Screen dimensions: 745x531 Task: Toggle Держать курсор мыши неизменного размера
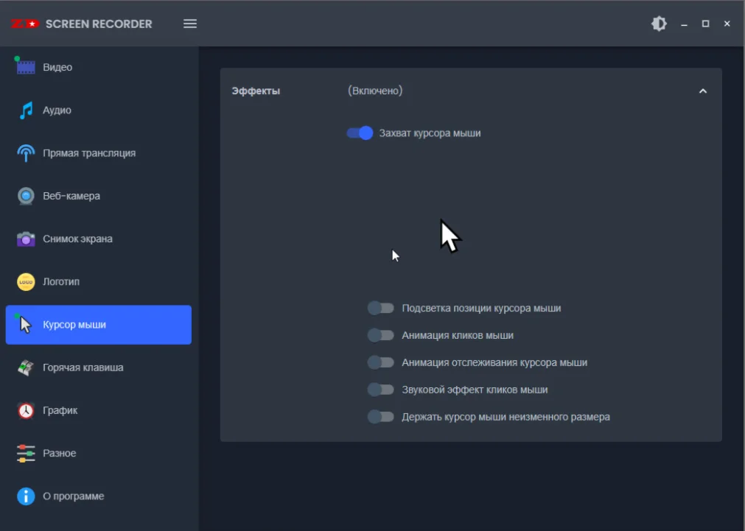(380, 417)
